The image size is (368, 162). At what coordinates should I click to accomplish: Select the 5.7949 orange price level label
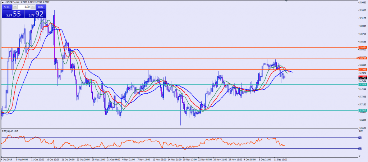tap(363, 69)
